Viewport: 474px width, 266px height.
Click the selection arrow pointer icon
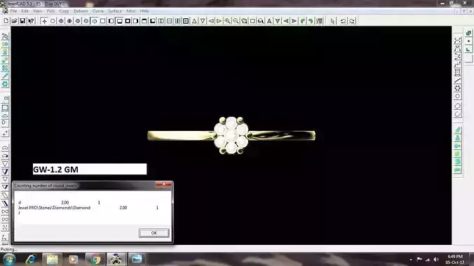coord(333,21)
